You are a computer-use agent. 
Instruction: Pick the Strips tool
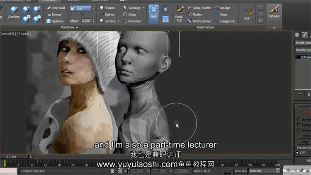click(129, 15)
